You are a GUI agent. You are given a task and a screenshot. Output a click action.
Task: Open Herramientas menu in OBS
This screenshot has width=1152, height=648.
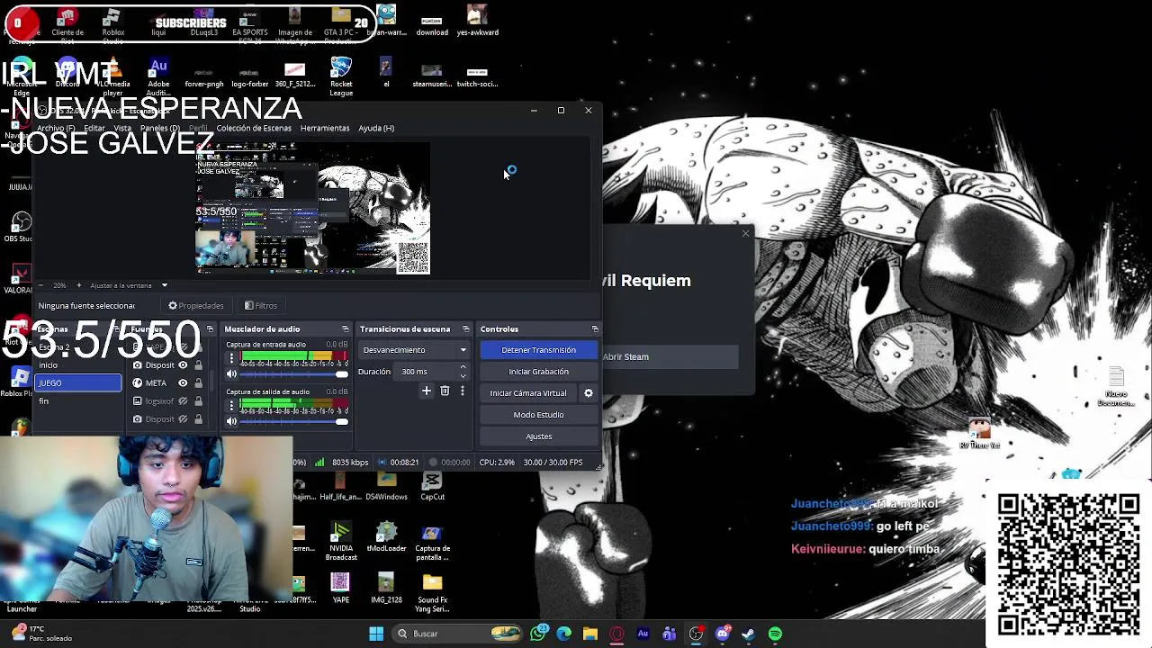pos(325,129)
